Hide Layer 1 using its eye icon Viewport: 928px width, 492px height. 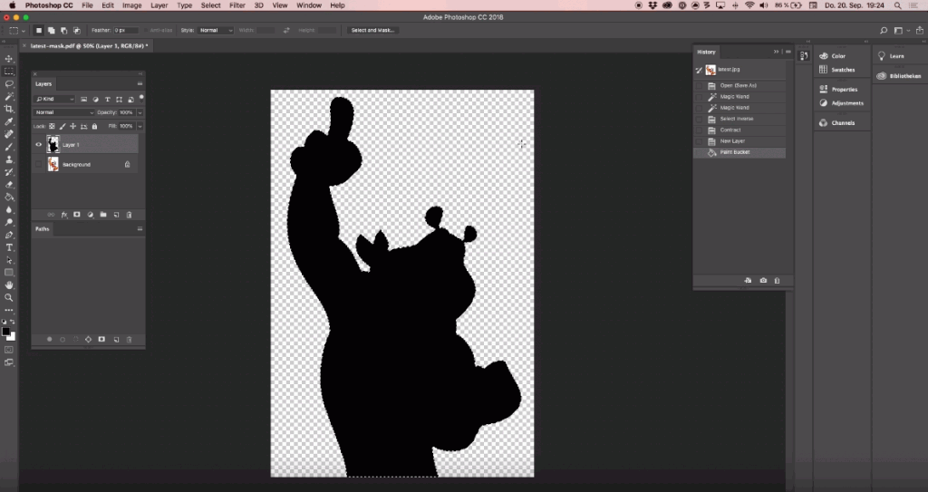(38, 144)
